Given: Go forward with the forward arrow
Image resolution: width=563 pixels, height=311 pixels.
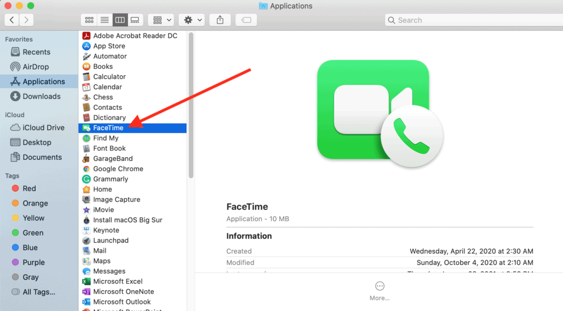Looking at the screenshot, I should [26, 20].
